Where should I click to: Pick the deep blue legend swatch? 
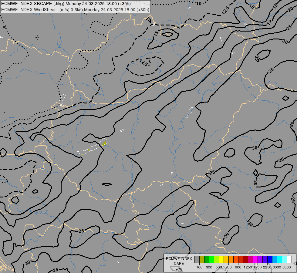(270, 260)
